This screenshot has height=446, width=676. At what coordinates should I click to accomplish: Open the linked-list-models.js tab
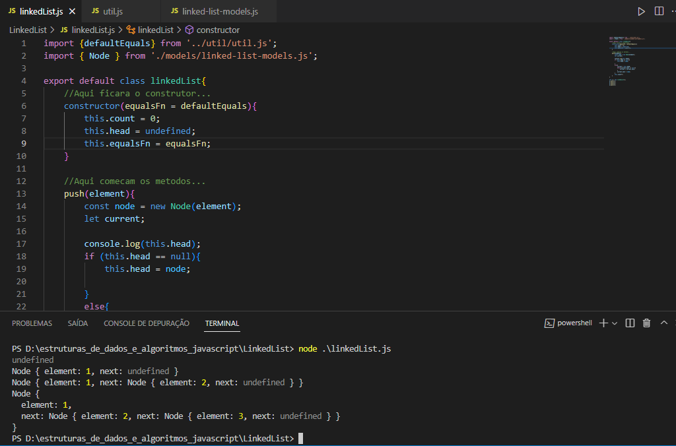[220, 12]
